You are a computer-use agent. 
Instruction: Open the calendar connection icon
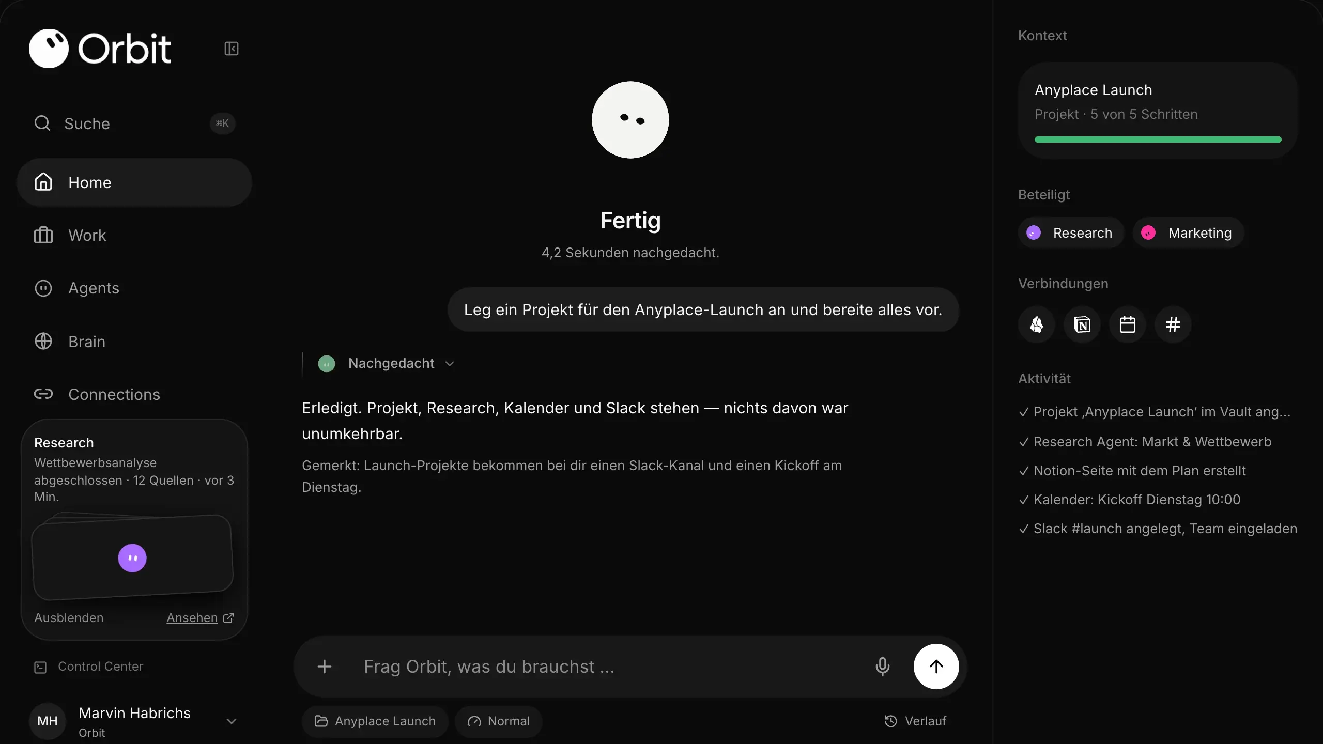(x=1128, y=324)
